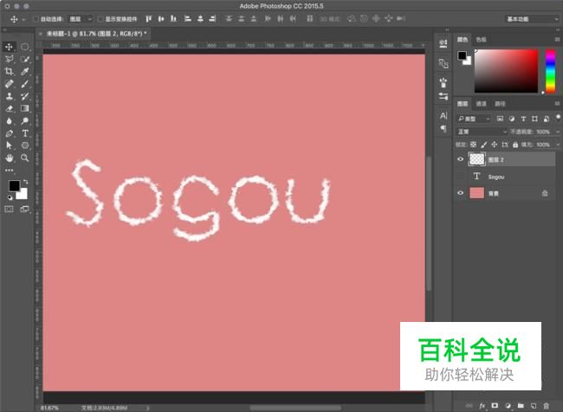This screenshot has height=412, width=563.
Task: Enable the Auto-Select checkbox
Action: pyautogui.click(x=36, y=19)
